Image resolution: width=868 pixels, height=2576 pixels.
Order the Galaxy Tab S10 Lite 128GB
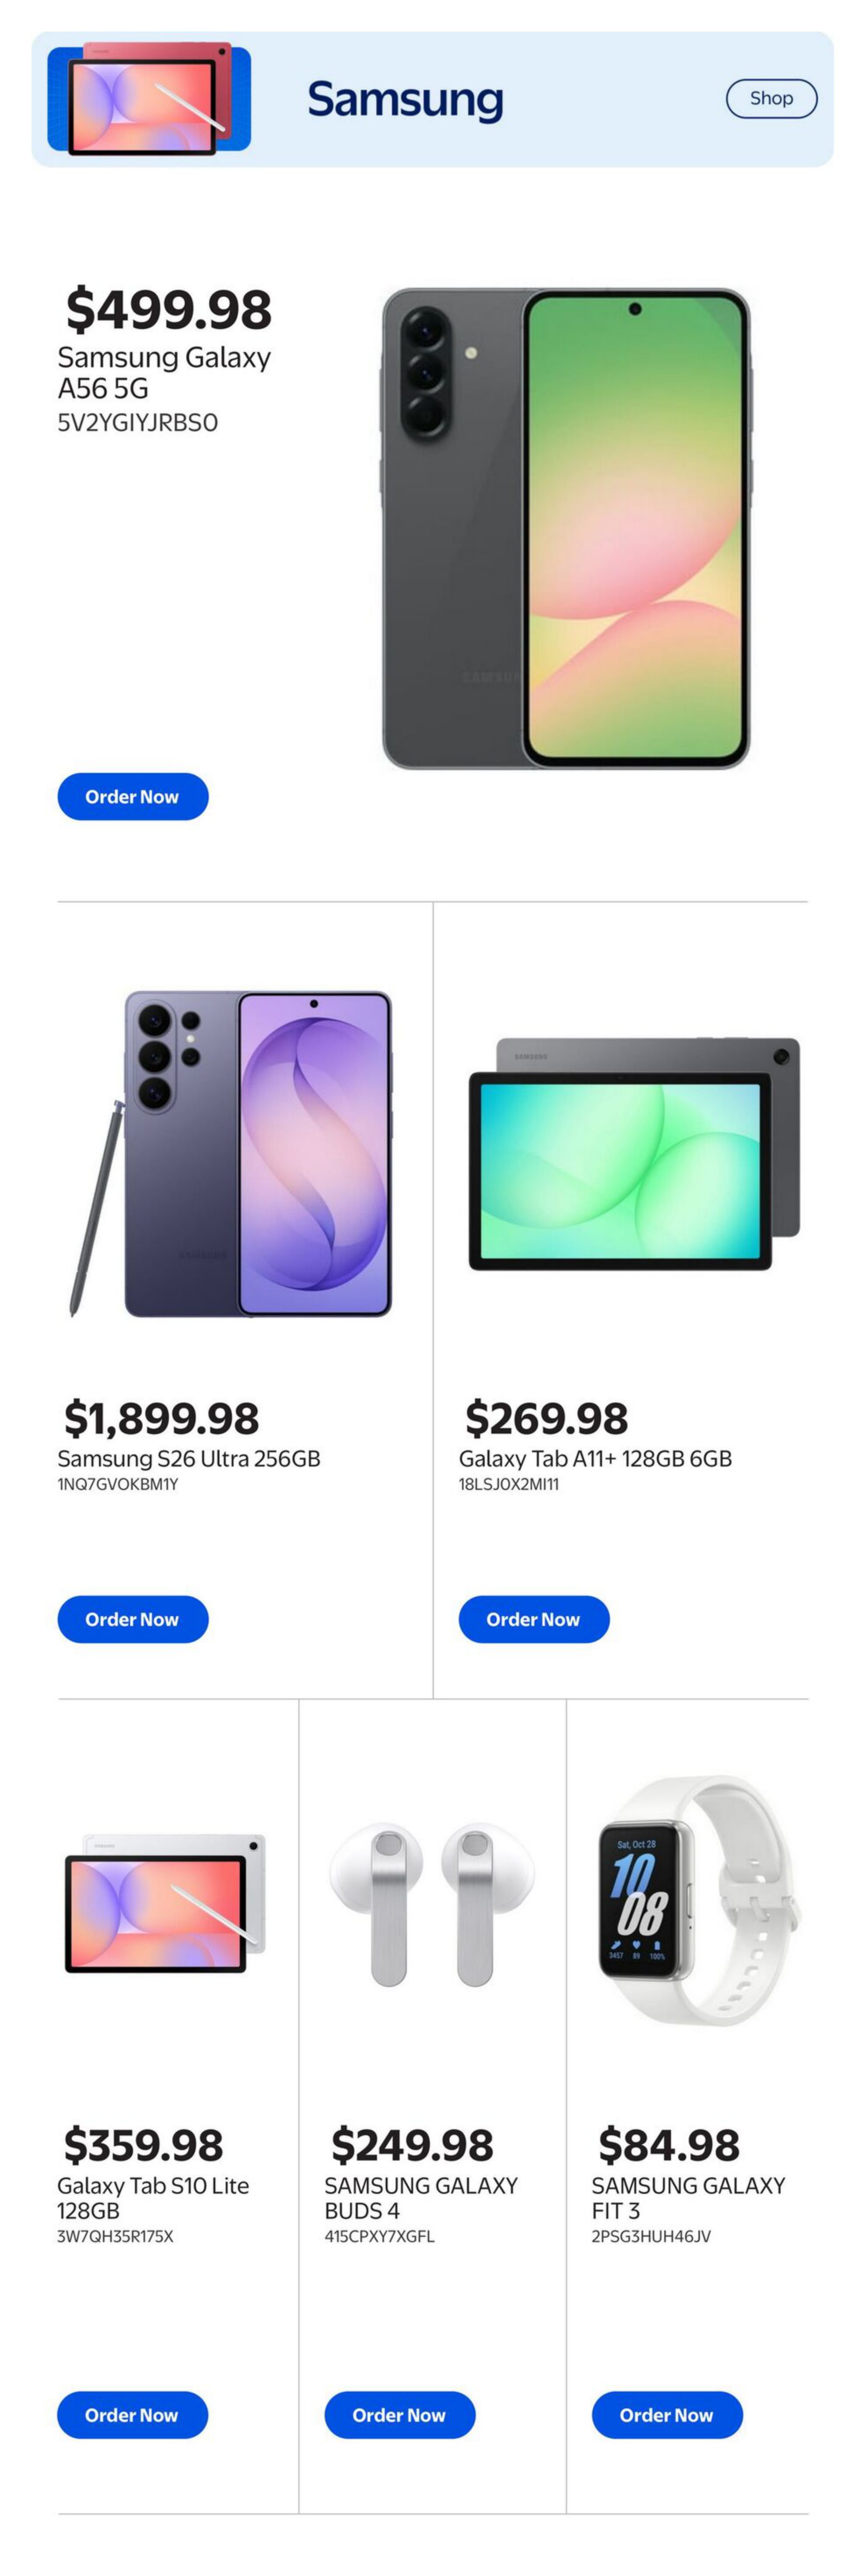click(132, 2415)
